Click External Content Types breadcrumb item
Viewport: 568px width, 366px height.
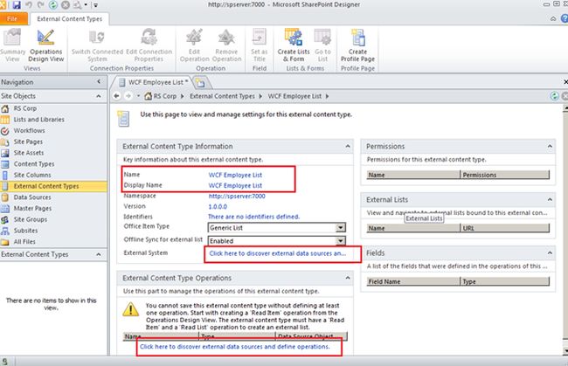[222, 96]
